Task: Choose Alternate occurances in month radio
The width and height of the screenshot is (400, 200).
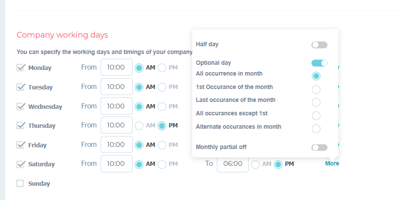Action: pos(316,129)
